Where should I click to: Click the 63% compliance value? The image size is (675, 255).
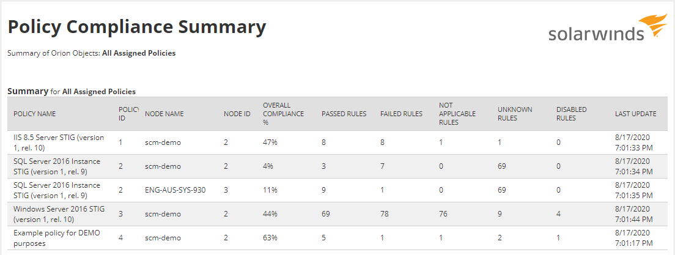pyautogui.click(x=270, y=238)
